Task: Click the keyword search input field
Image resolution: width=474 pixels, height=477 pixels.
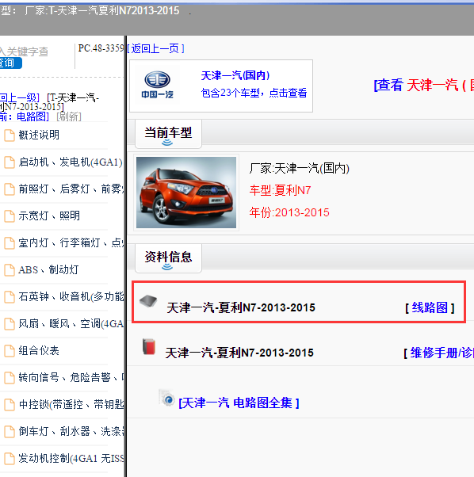Action: click(25, 52)
